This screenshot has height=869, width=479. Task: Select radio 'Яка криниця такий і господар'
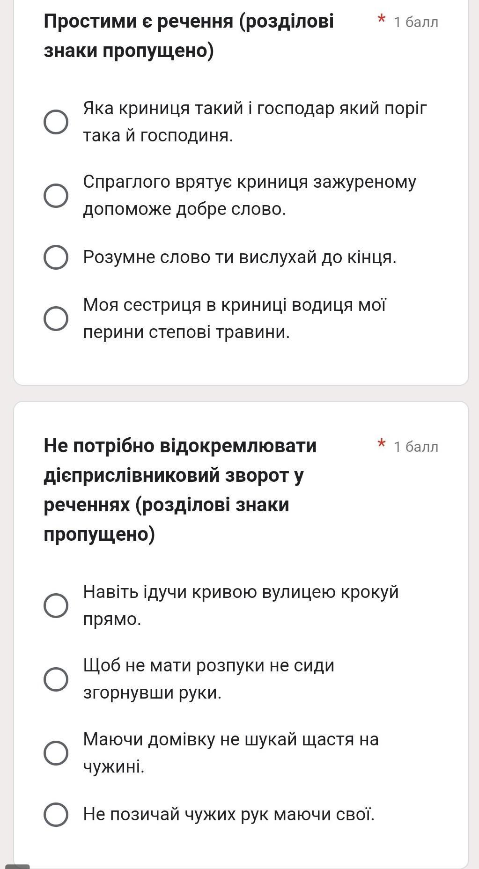point(56,122)
